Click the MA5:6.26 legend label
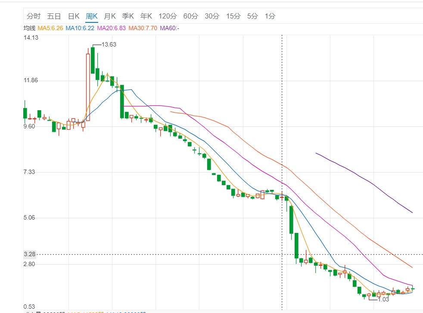 [50, 28]
